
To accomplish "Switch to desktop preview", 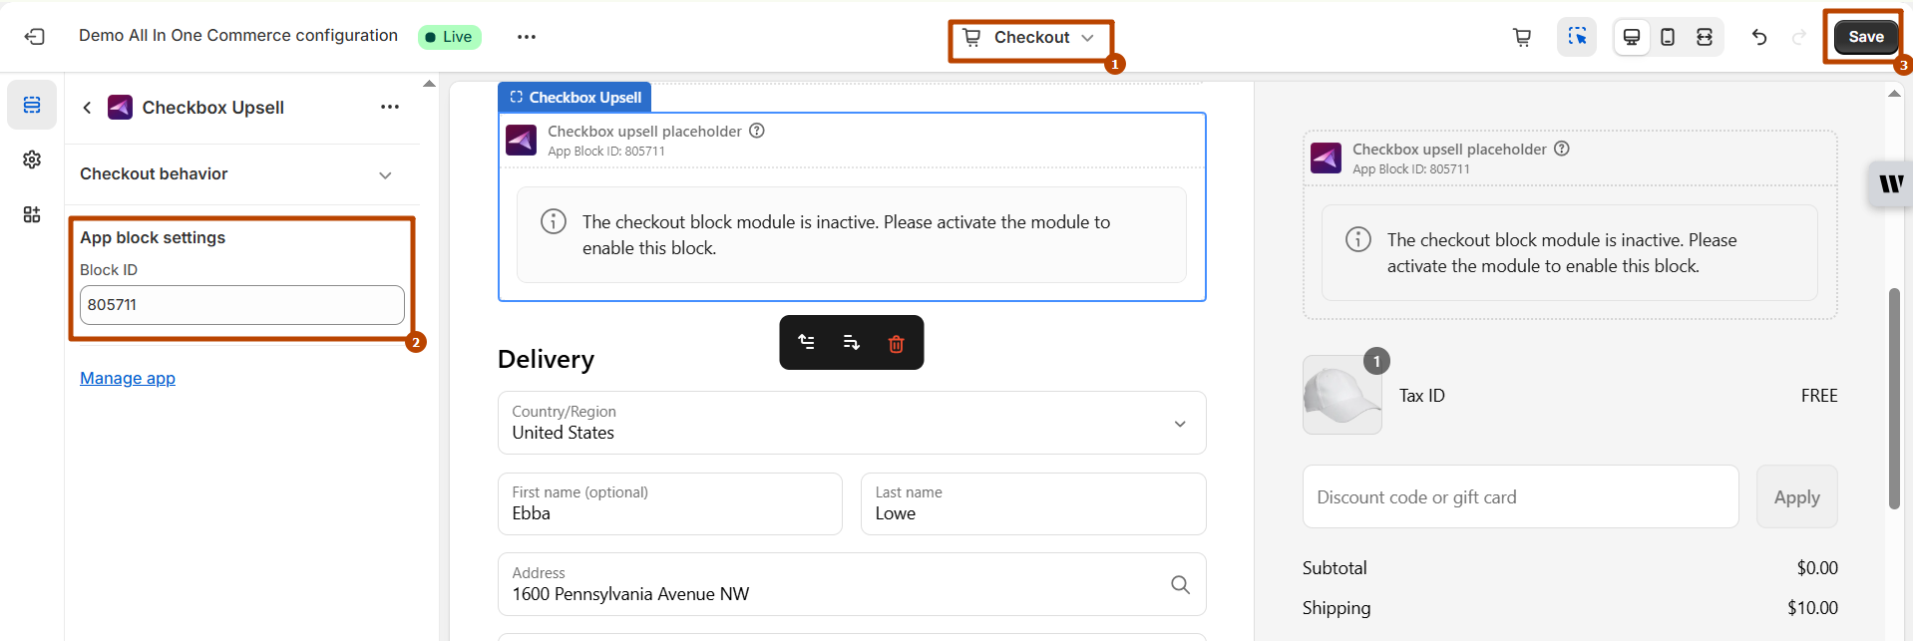I will 1632,37.
